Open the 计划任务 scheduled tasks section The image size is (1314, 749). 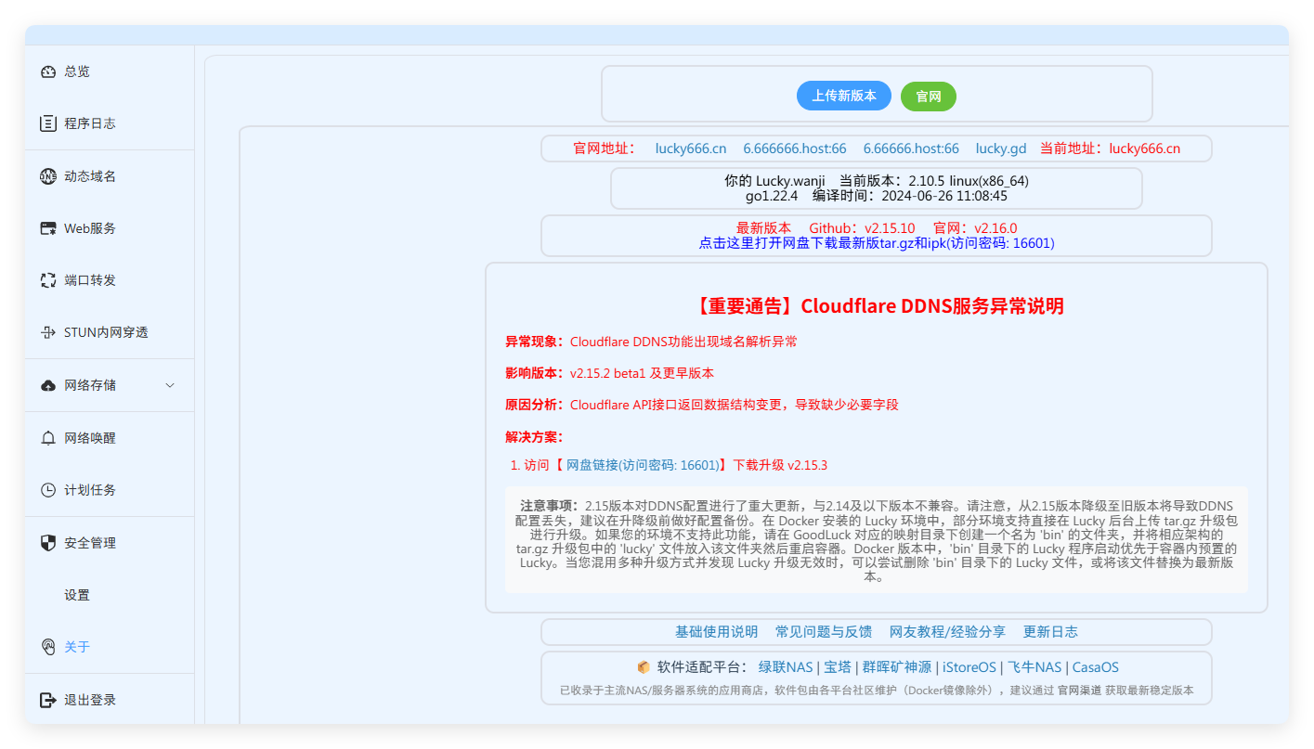point(74,489)
